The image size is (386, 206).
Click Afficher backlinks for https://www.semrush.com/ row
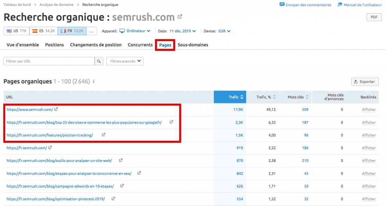click(369, 109)
